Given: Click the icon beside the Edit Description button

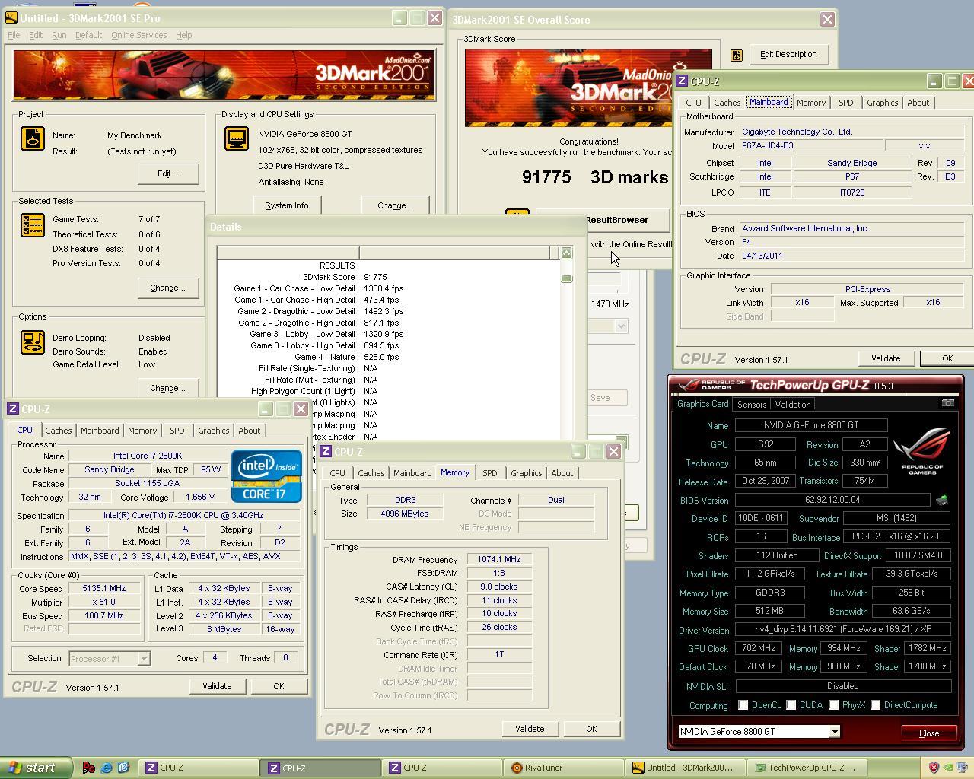Looking at the screenshot, I should coord(736,55).
